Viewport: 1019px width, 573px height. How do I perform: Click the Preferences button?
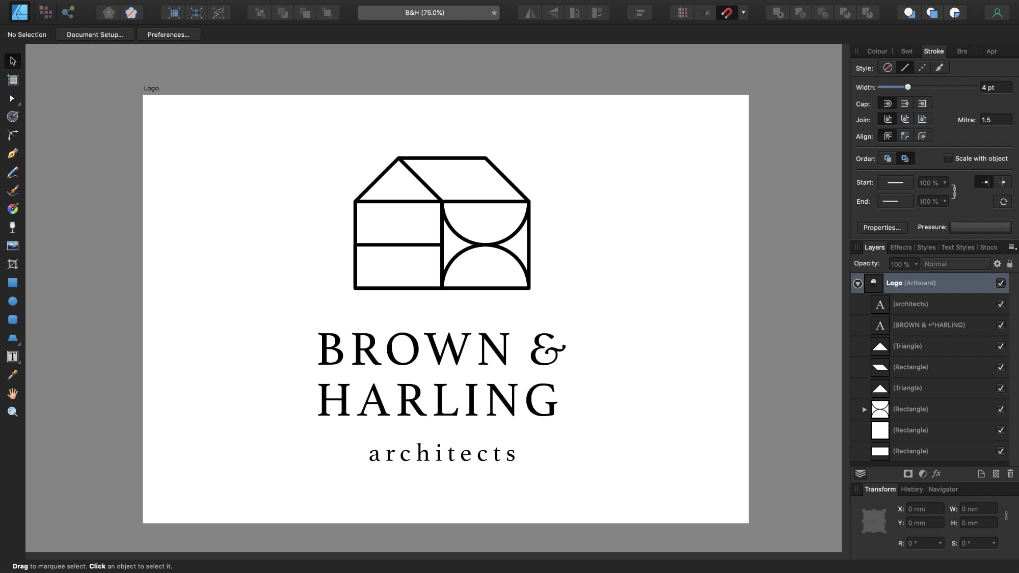pos(168,34)
